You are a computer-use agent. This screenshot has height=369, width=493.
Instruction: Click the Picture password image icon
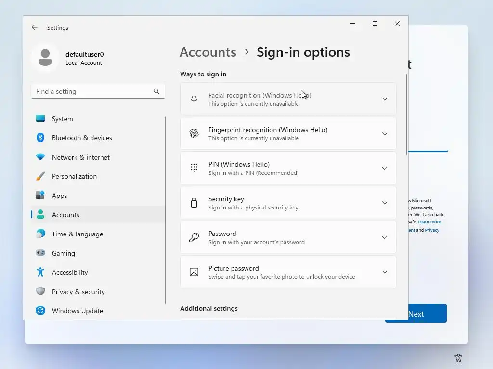[194, 272]
